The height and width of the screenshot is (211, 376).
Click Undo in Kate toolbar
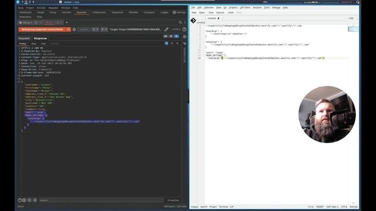click(x=231, y=12)
